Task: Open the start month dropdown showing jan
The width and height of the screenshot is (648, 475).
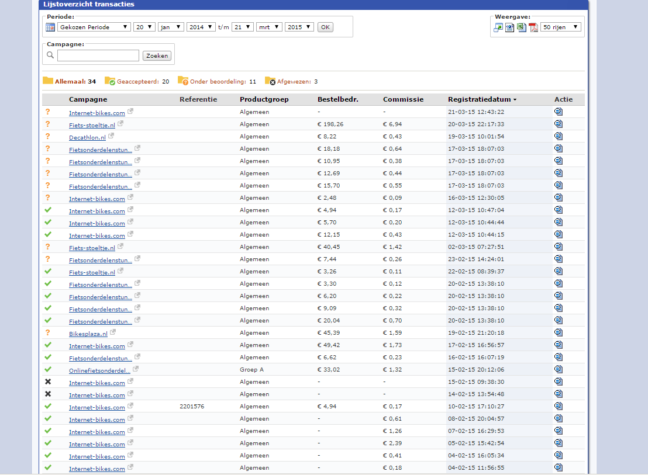Action: coord(171,27)
